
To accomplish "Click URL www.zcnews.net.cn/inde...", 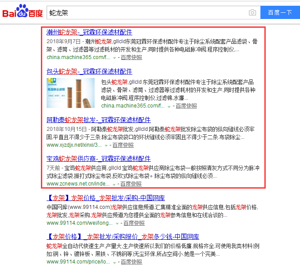I will pos(78,184).
